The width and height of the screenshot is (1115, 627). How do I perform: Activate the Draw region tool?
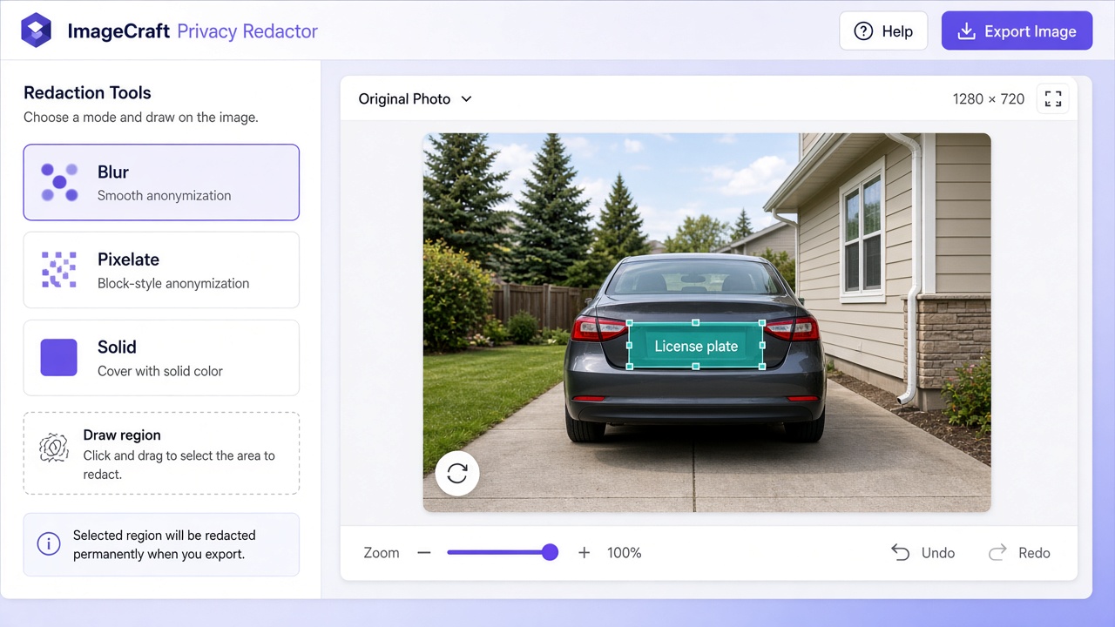pyautogui.click(x=161, y=454)
